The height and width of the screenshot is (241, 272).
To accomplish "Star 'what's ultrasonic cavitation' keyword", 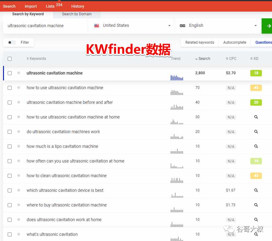I will click(19, 234).
